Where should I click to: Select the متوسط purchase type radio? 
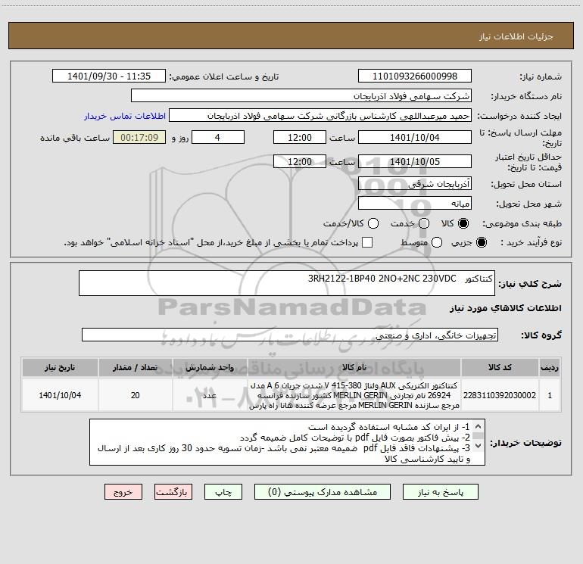(437, 243)
